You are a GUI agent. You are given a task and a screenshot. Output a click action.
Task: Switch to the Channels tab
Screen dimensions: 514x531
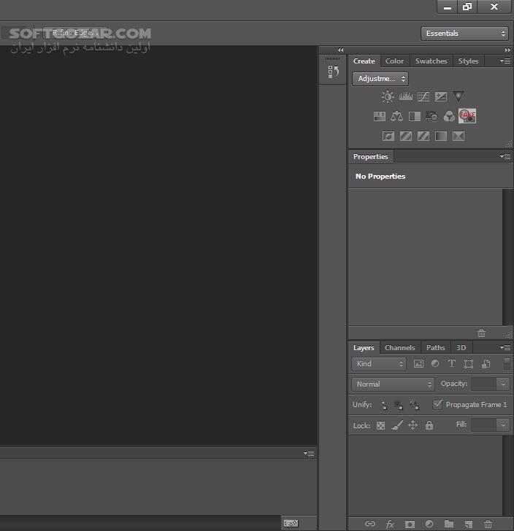(400, 348)
